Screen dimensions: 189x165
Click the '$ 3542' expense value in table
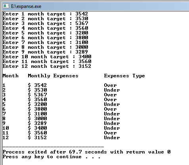(37, 85)
